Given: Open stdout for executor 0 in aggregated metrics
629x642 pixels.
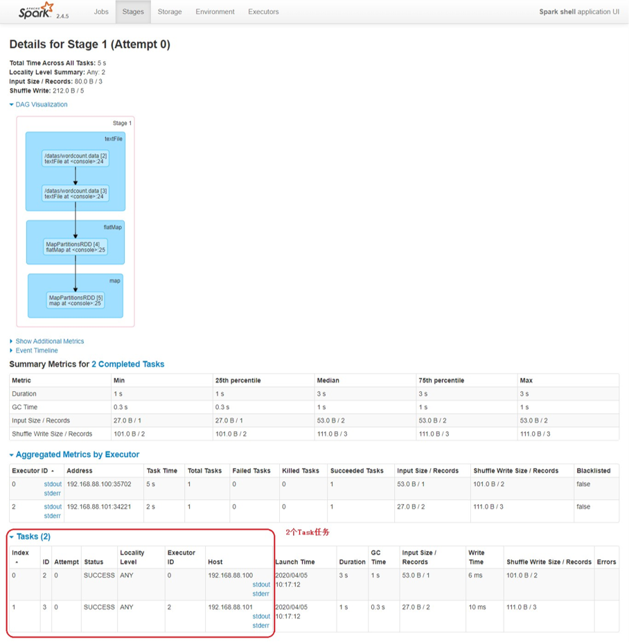Looking at the screenshot, I should (x=53, y=484).
